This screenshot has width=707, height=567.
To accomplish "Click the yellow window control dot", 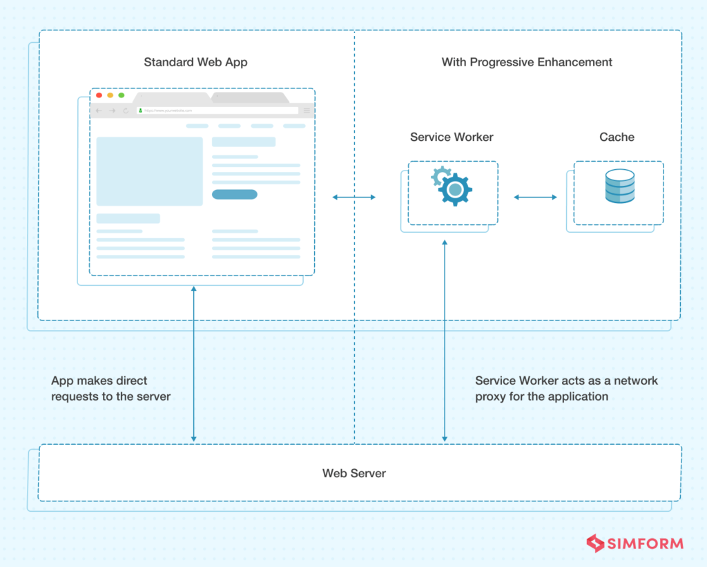I will coord(110,96).
